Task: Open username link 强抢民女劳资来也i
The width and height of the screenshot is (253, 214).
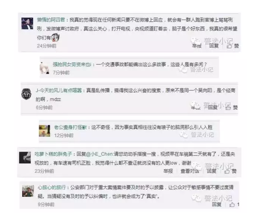Action: (x=72, y=64)
